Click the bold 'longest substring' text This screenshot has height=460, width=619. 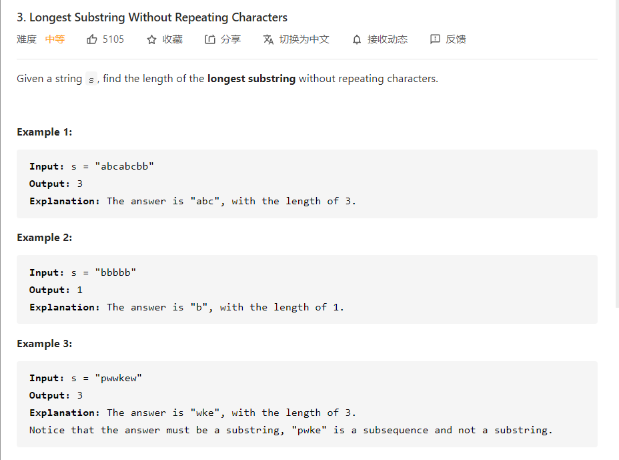(251, 79)
